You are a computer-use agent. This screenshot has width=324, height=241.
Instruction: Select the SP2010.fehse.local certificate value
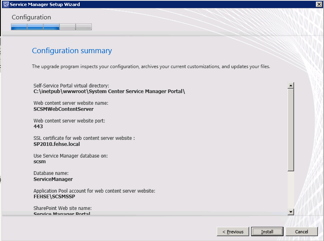(x=57, y=144)
